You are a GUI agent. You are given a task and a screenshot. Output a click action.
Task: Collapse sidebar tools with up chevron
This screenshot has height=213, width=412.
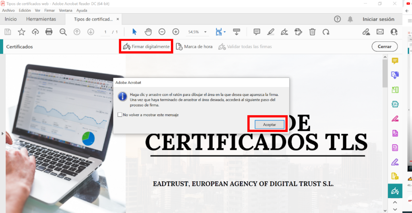pos(395,203)
